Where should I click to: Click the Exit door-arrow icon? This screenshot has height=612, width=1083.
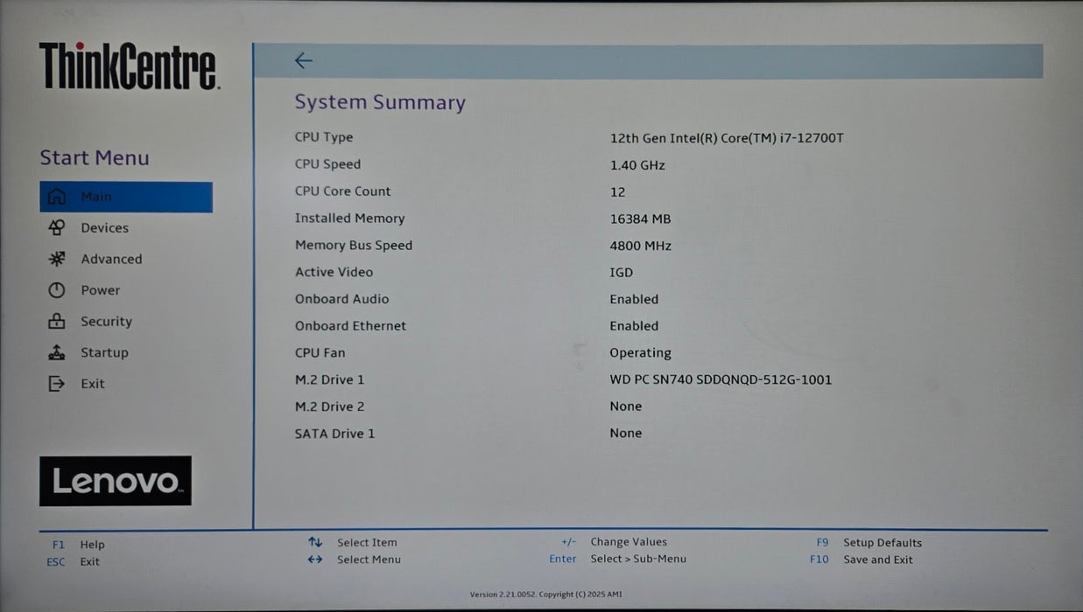pos(57,384)
